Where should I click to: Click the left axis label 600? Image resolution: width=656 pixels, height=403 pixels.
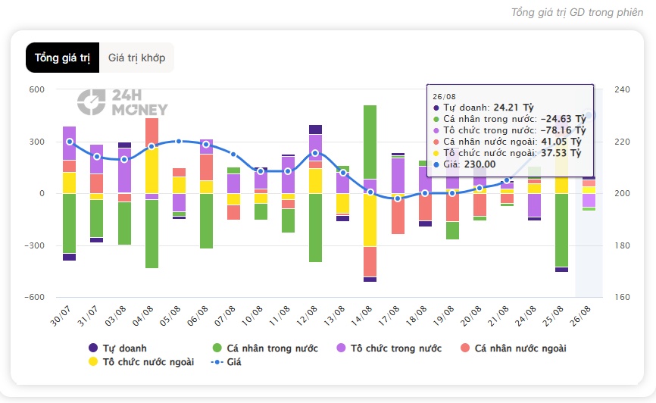(37, 89)
